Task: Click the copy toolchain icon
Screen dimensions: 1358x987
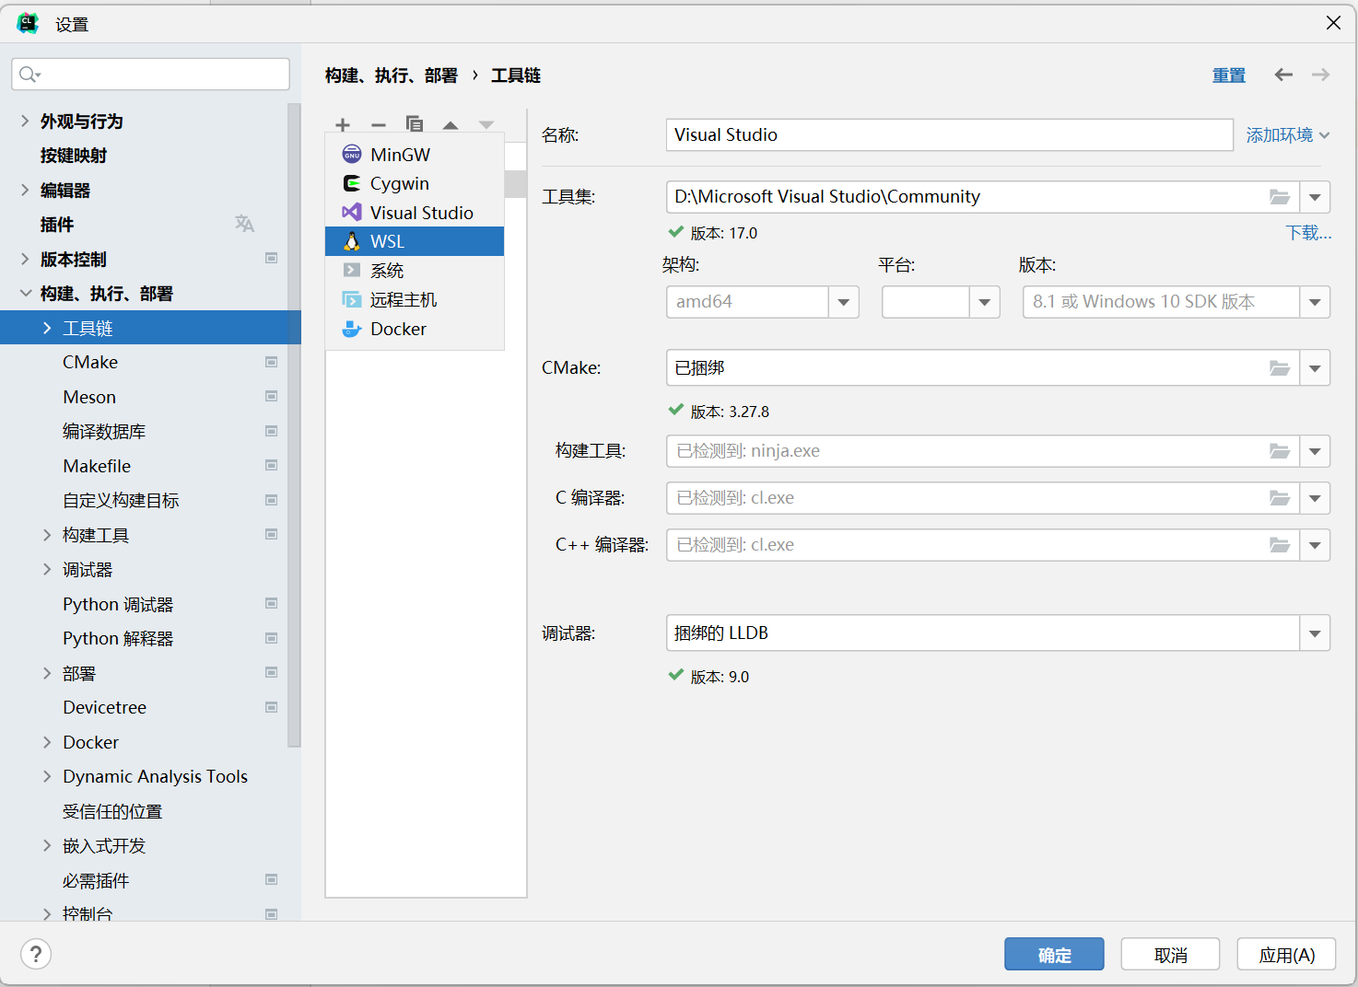Action: click(x=415, y=124)
